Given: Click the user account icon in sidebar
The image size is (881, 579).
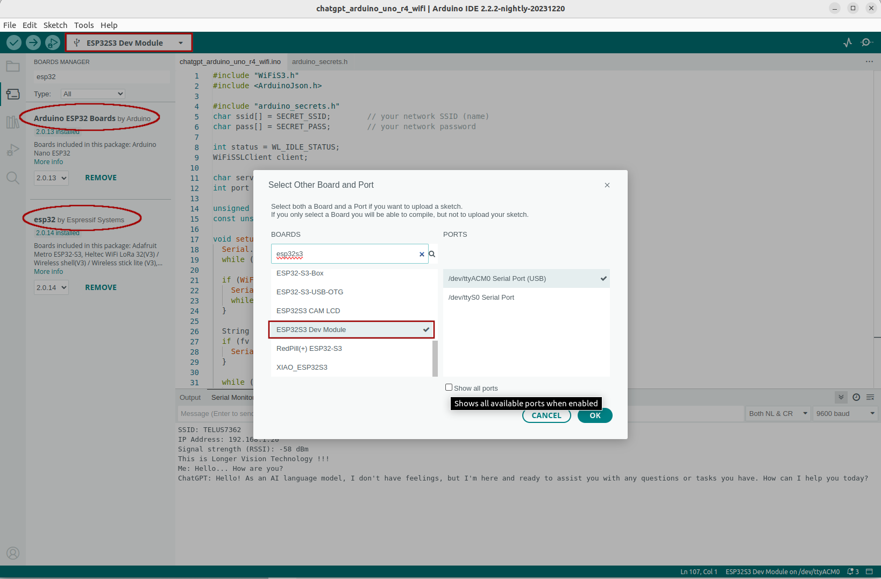Looking at the screenshot, I should (13, 553).
